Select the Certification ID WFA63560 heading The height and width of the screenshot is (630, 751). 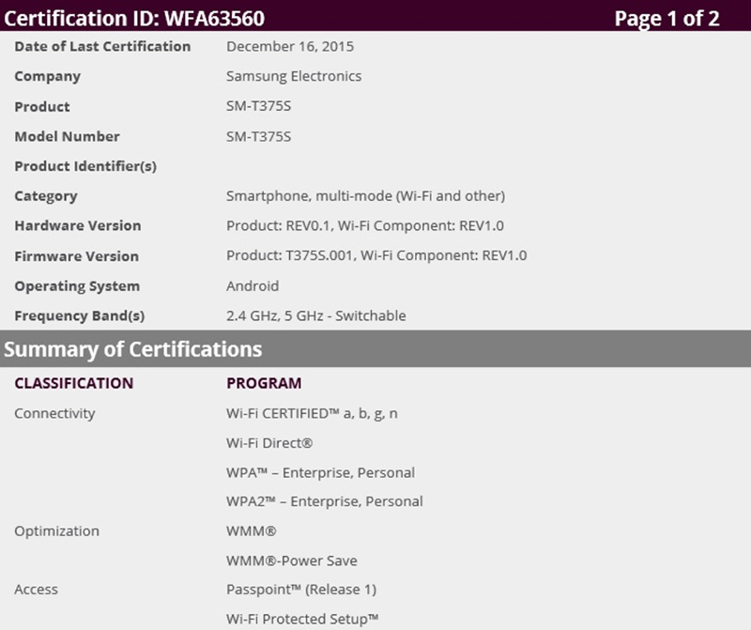[134, 18]
